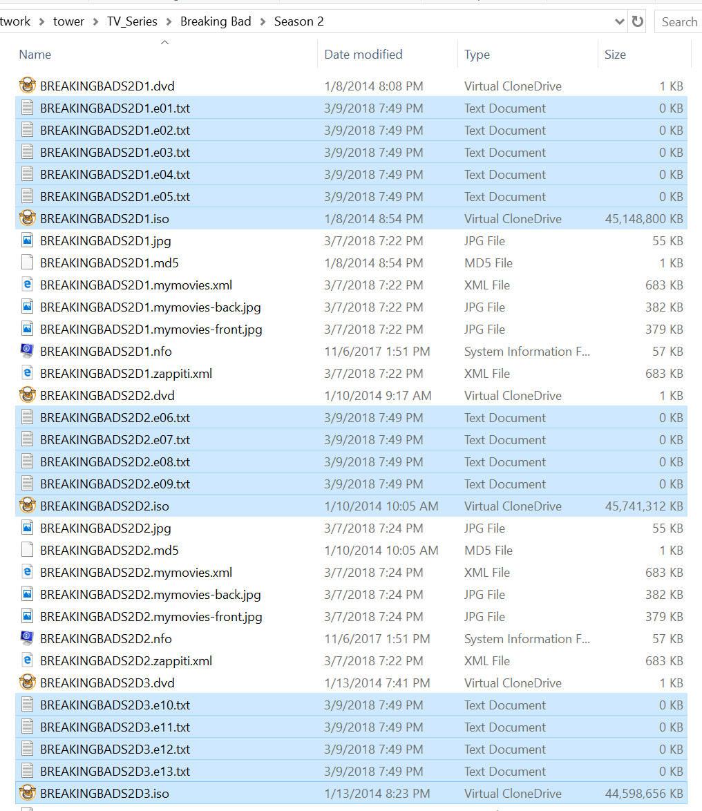Click the BREAKINGBADS2D1.jpg image icon
Image resolution: width=702 pixels, height=811 pixels.
(28, 240)
